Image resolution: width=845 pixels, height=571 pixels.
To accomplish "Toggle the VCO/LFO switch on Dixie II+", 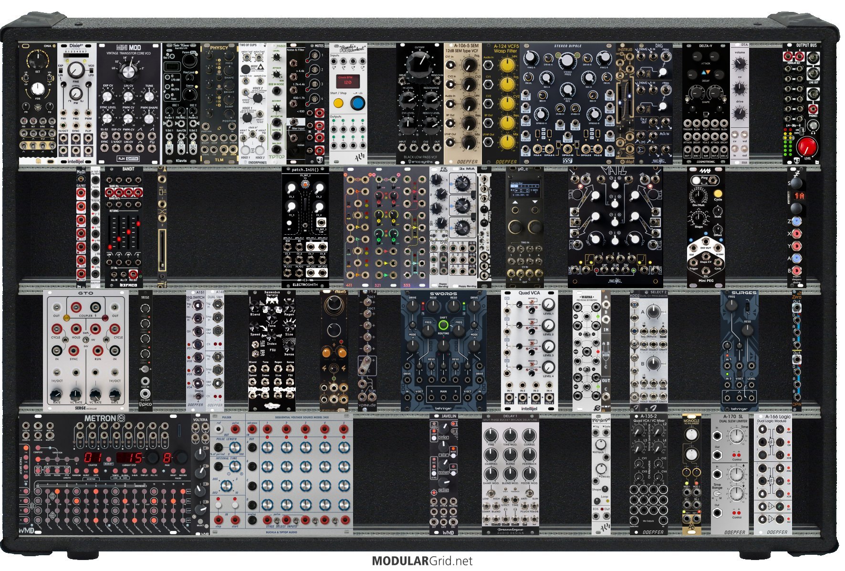I will 91,71.
